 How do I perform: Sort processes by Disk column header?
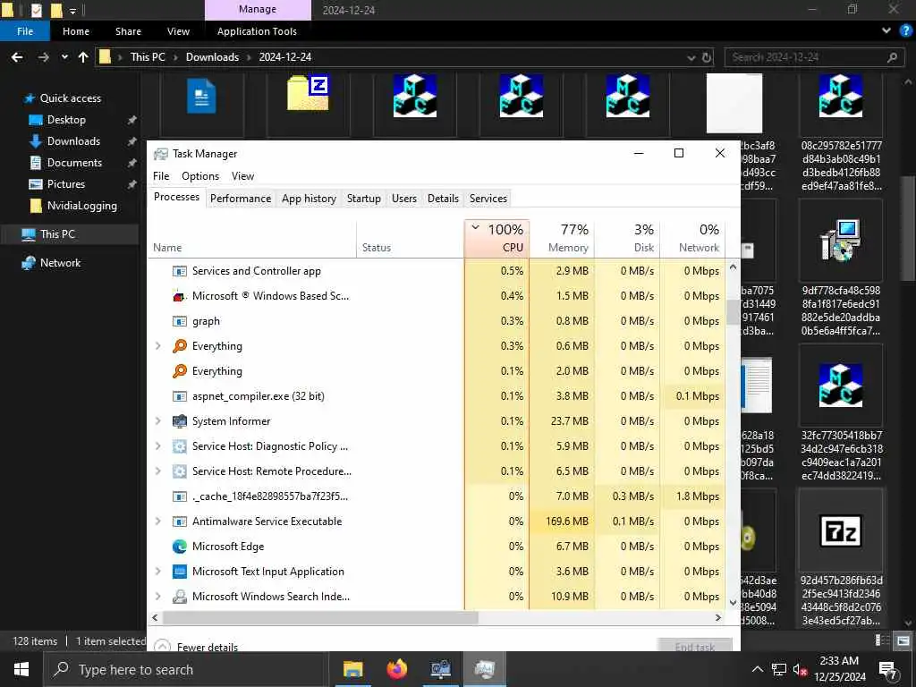[x=628, y=238]
